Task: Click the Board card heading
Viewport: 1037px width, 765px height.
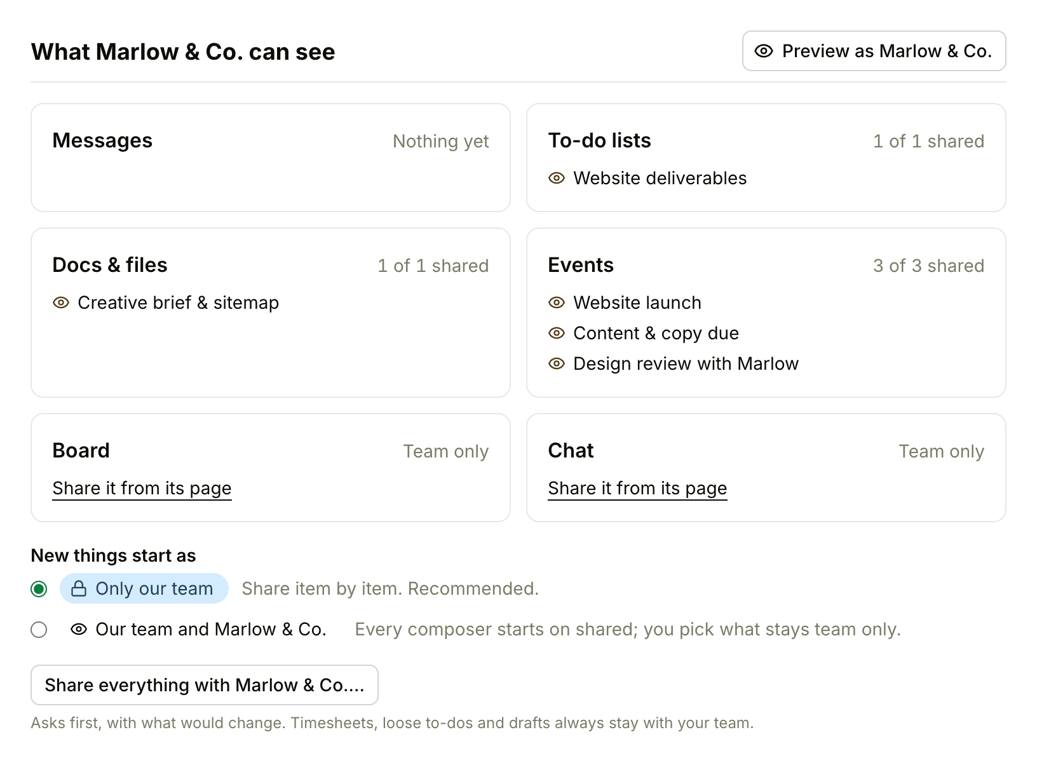Action: coord(81,450)
